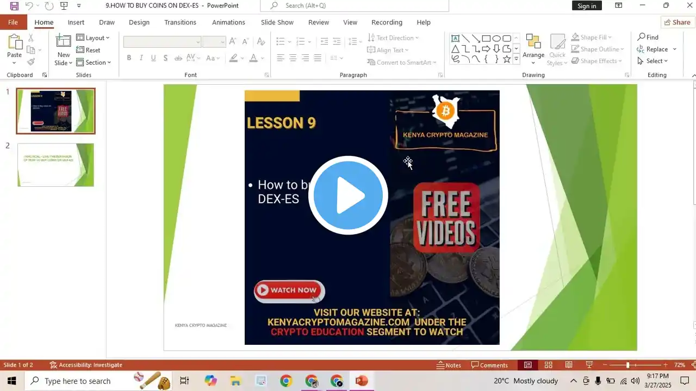Image resolution: width=696 pixels, height=391 pixels.
Task: Increase the font size with the larger A icon
Action: [x=233, y=42]
